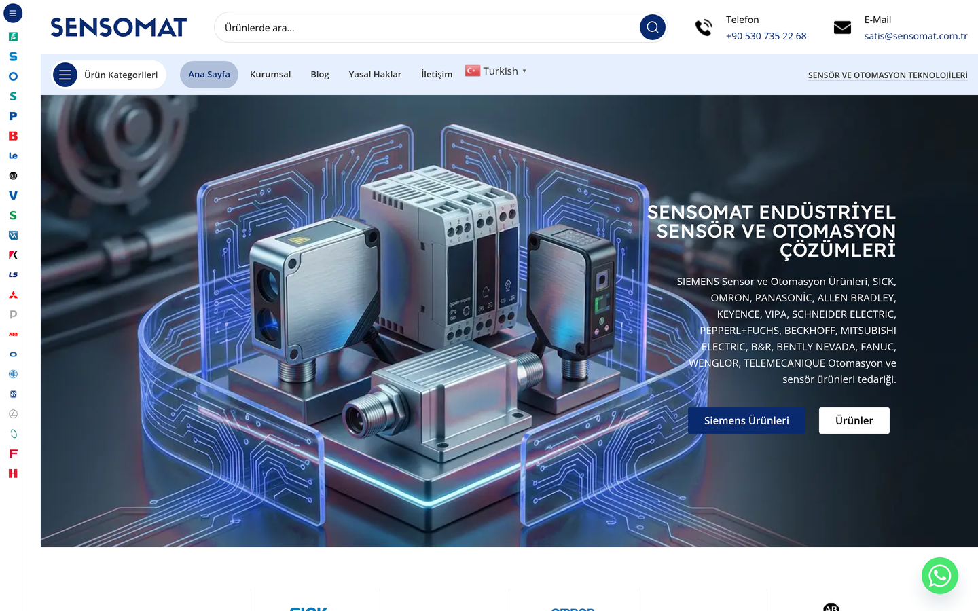This screenshot has width=978, height=611.
Task: Click the search magnifier button
Action: click(x=653, y=27)
